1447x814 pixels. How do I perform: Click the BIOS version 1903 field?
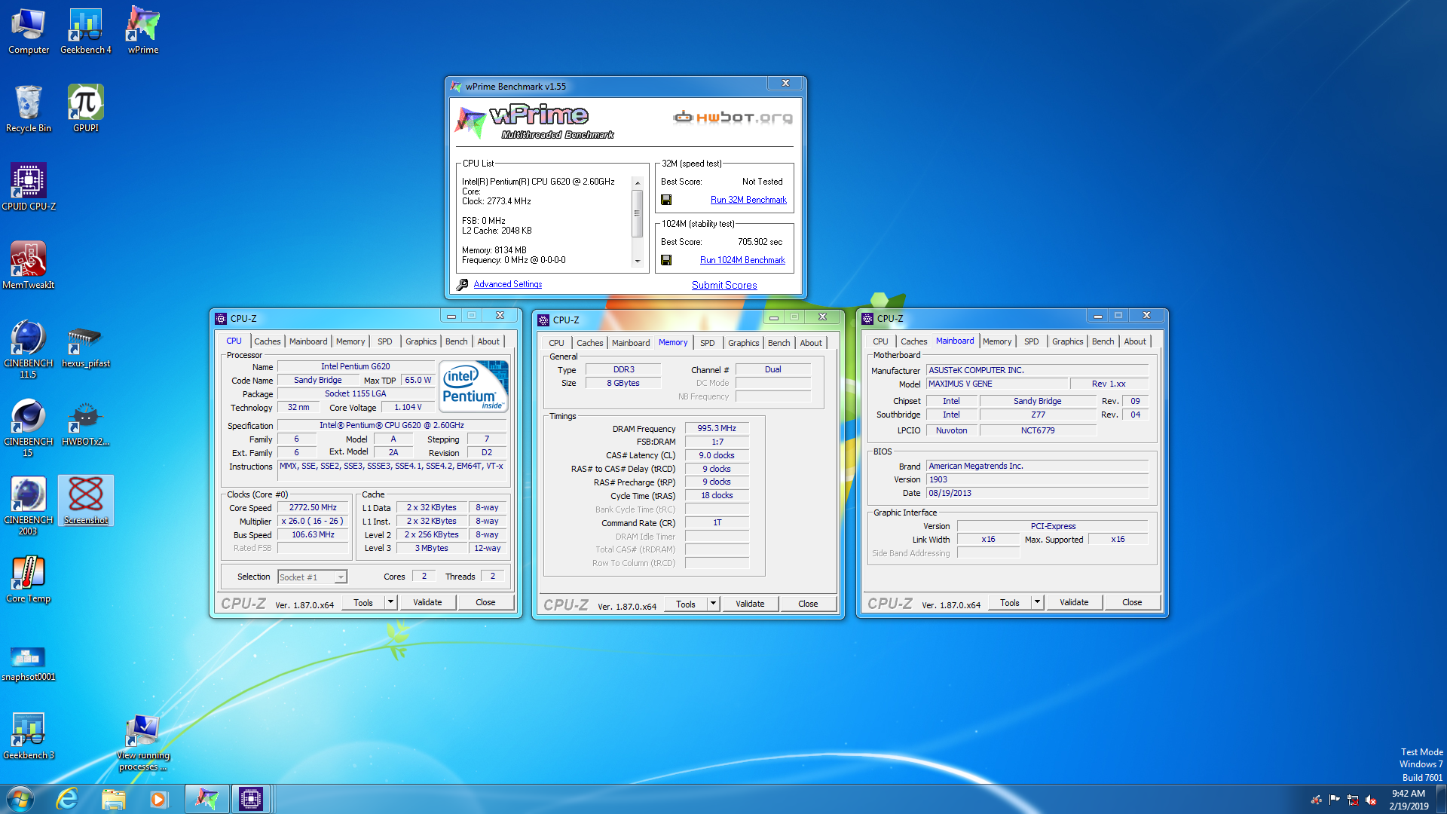[x=1037, y=479]
